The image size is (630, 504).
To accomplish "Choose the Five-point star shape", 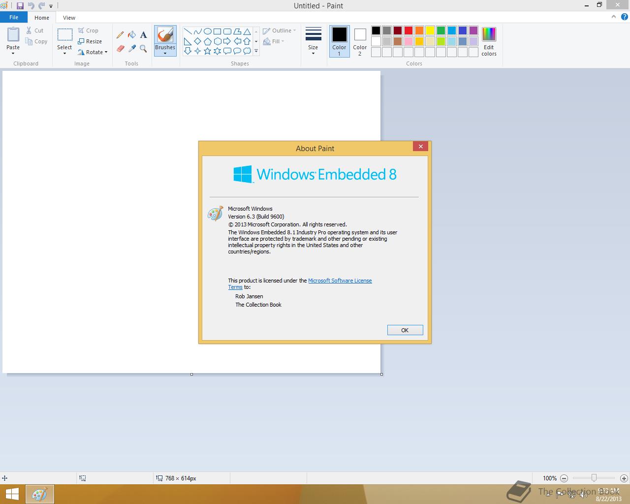I will coord(207,51).
